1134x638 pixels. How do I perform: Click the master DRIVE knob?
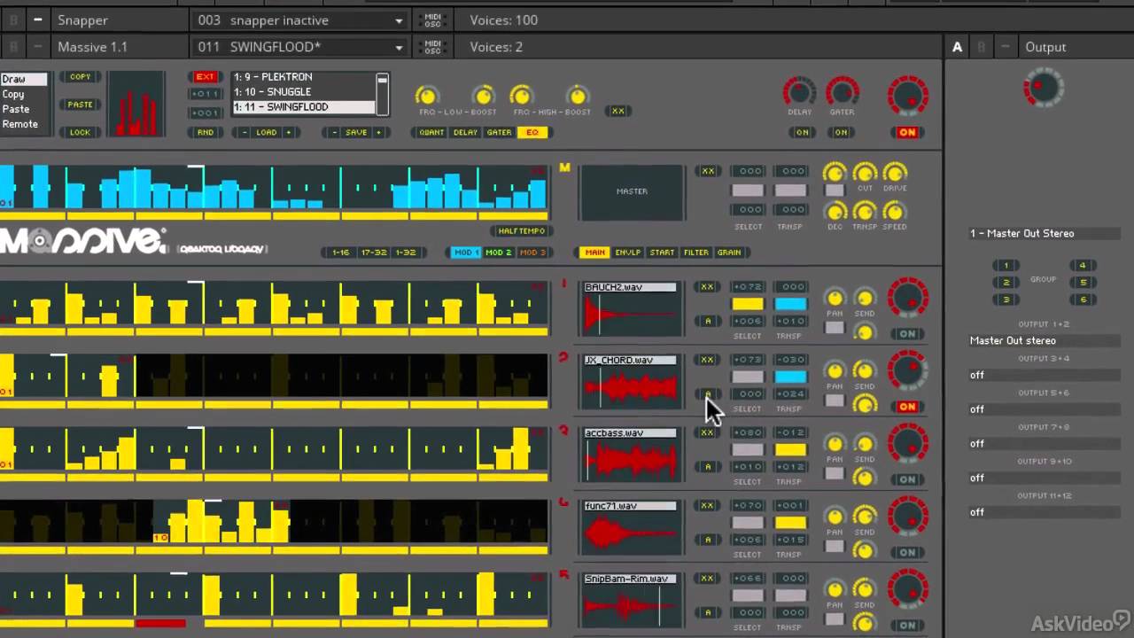pos(895,173)
